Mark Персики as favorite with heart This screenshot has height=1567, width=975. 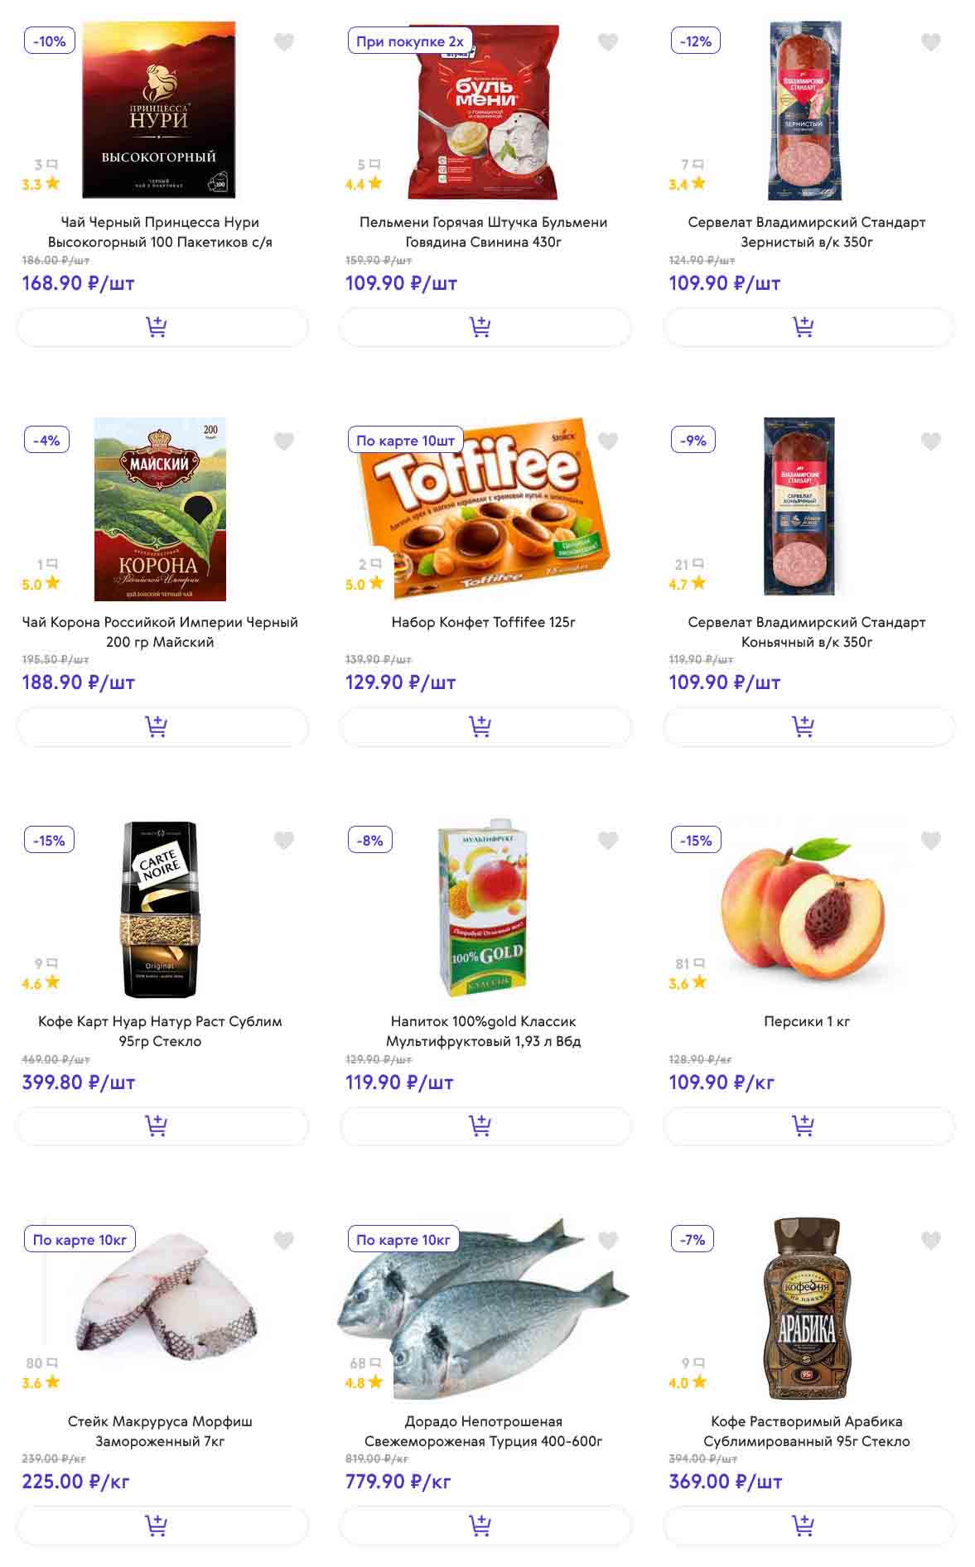(x=931, y=841)
